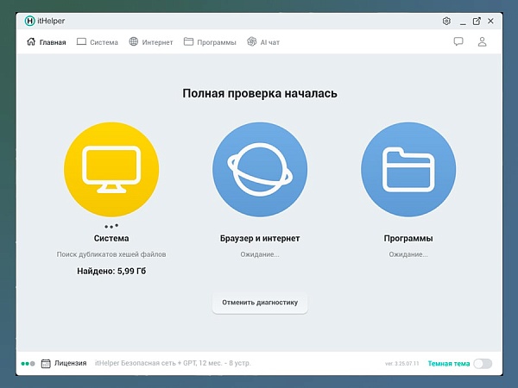
Task: Open the AI чат tab
Action: pyautogui.click(x=263, y=41)
